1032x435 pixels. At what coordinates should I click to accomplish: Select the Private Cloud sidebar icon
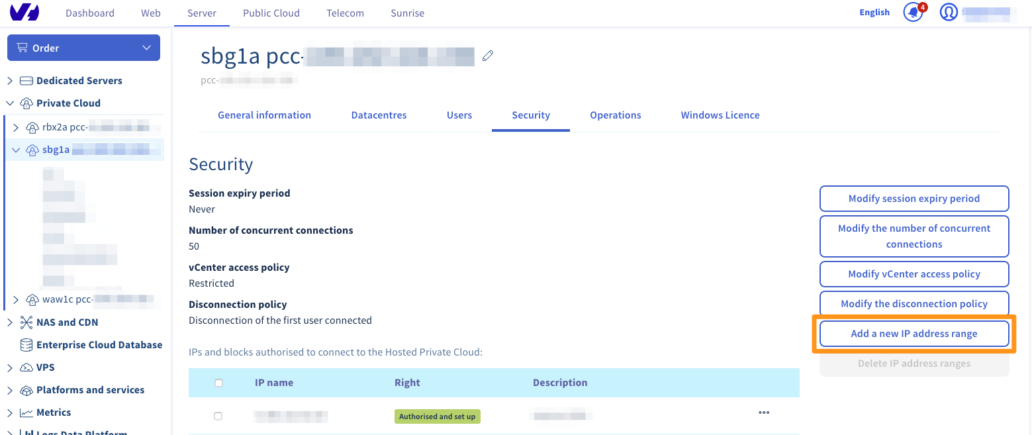pyautogui.click(x=26, y=103)
